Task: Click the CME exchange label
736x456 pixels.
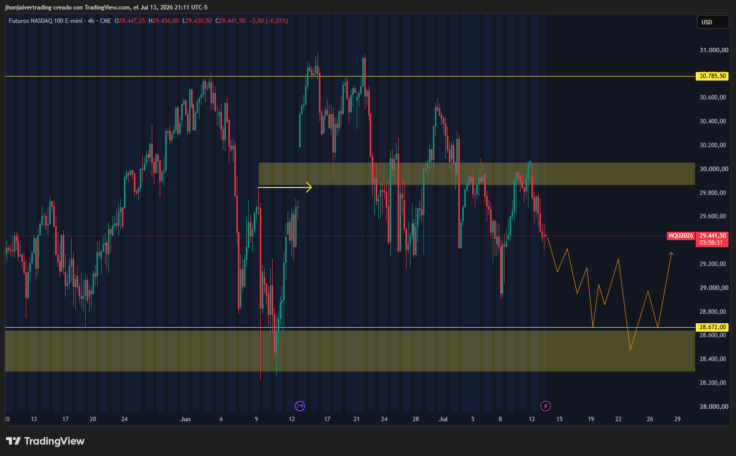Action: point(105,21)
